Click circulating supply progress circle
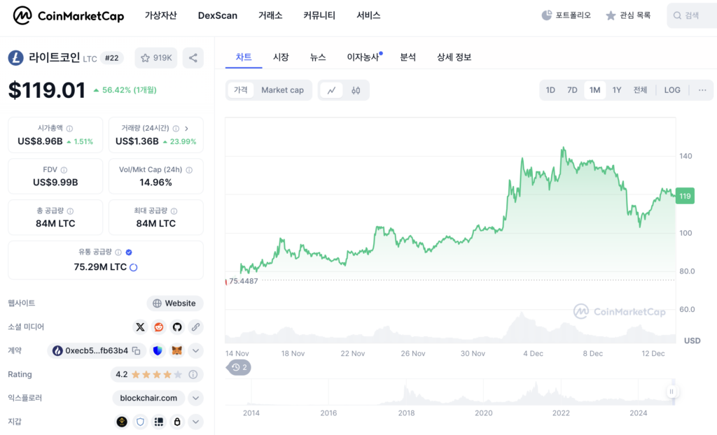 coord(134,267)
